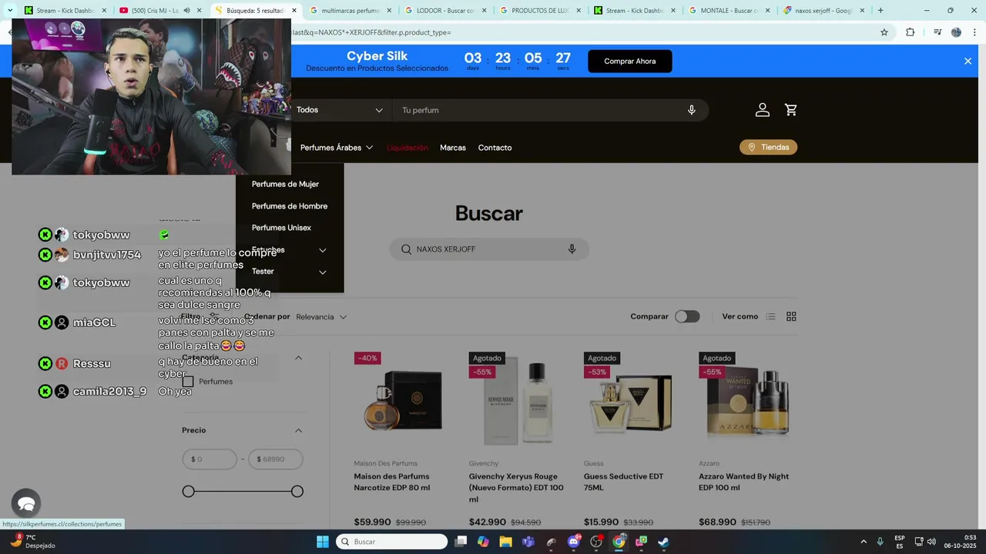Open Azzaro Wanted By Night product link
The image size is (986, 554).
(743, 482)
